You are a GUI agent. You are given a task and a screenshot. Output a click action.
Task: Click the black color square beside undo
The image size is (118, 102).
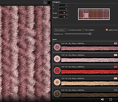point(49,2)
